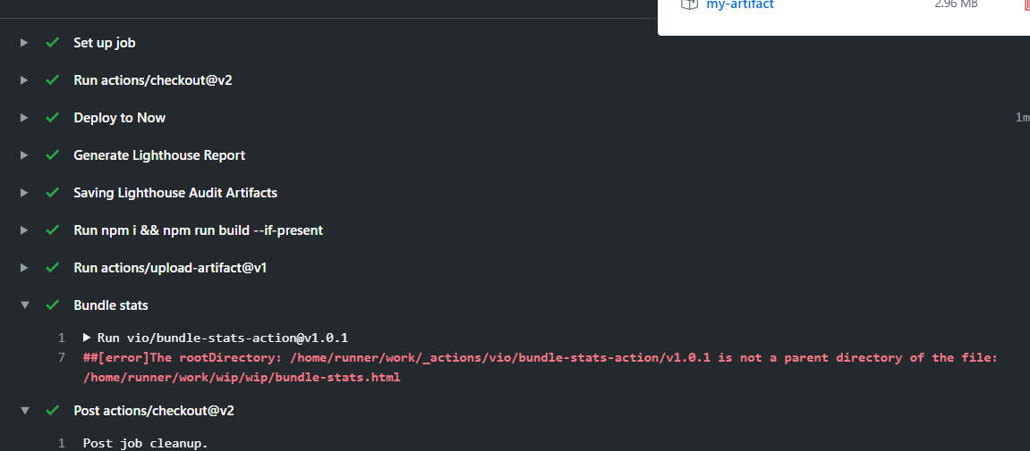Click the checkmark beside the npm build step

(53, 230)
